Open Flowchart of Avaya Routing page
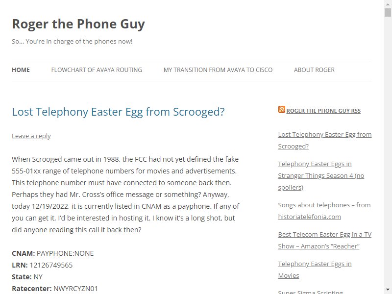Image resolution: width=392 pixels, height=294 pixels. pyautogui.click(x=97, y=70)
